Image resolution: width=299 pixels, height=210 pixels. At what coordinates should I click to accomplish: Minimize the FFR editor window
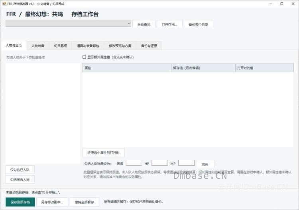click(x=271, y=4)
